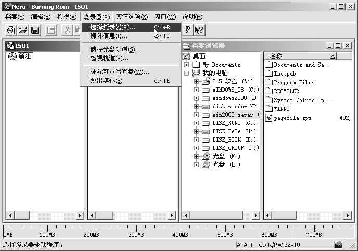Select the 光盘 (K:) disc drive icon
The width and height of the screenshot is (358, 251).
[x=206, y=156]
